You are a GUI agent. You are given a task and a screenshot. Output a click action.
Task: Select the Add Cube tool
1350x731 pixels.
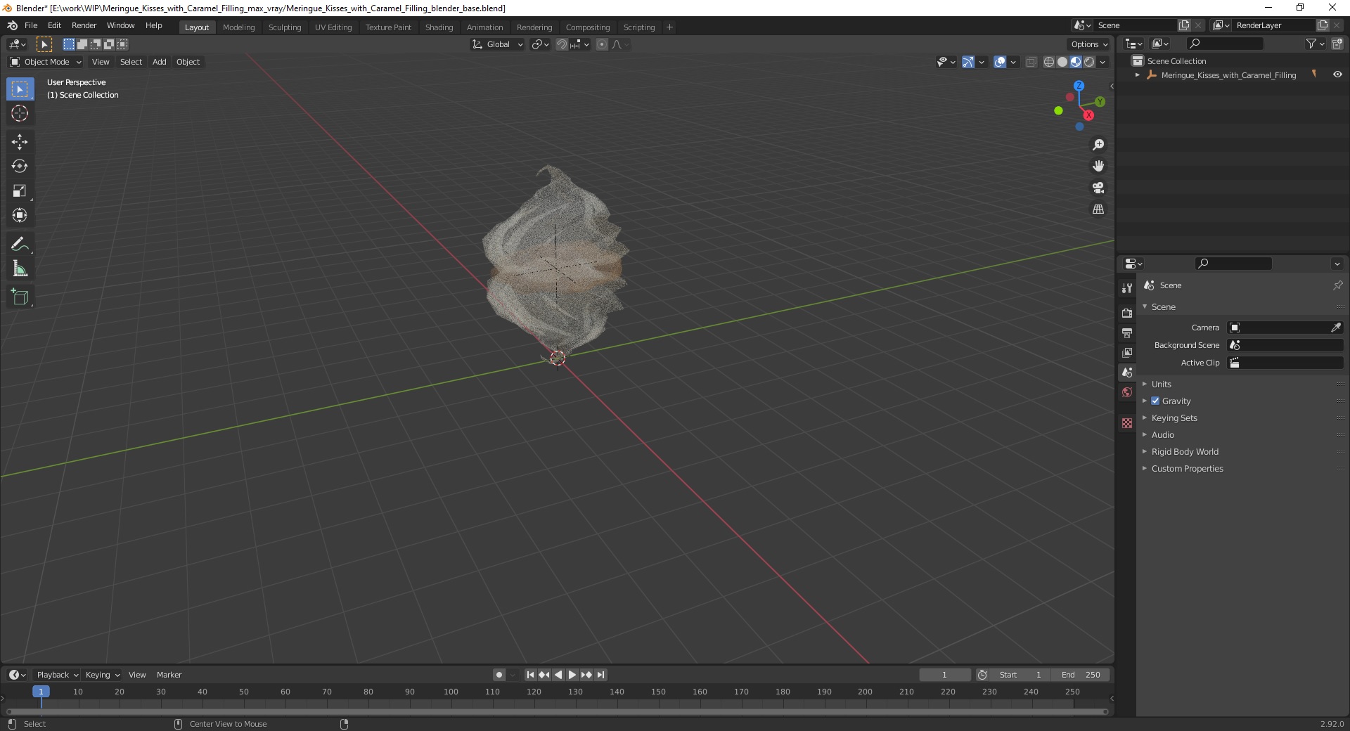click(20, 297)
